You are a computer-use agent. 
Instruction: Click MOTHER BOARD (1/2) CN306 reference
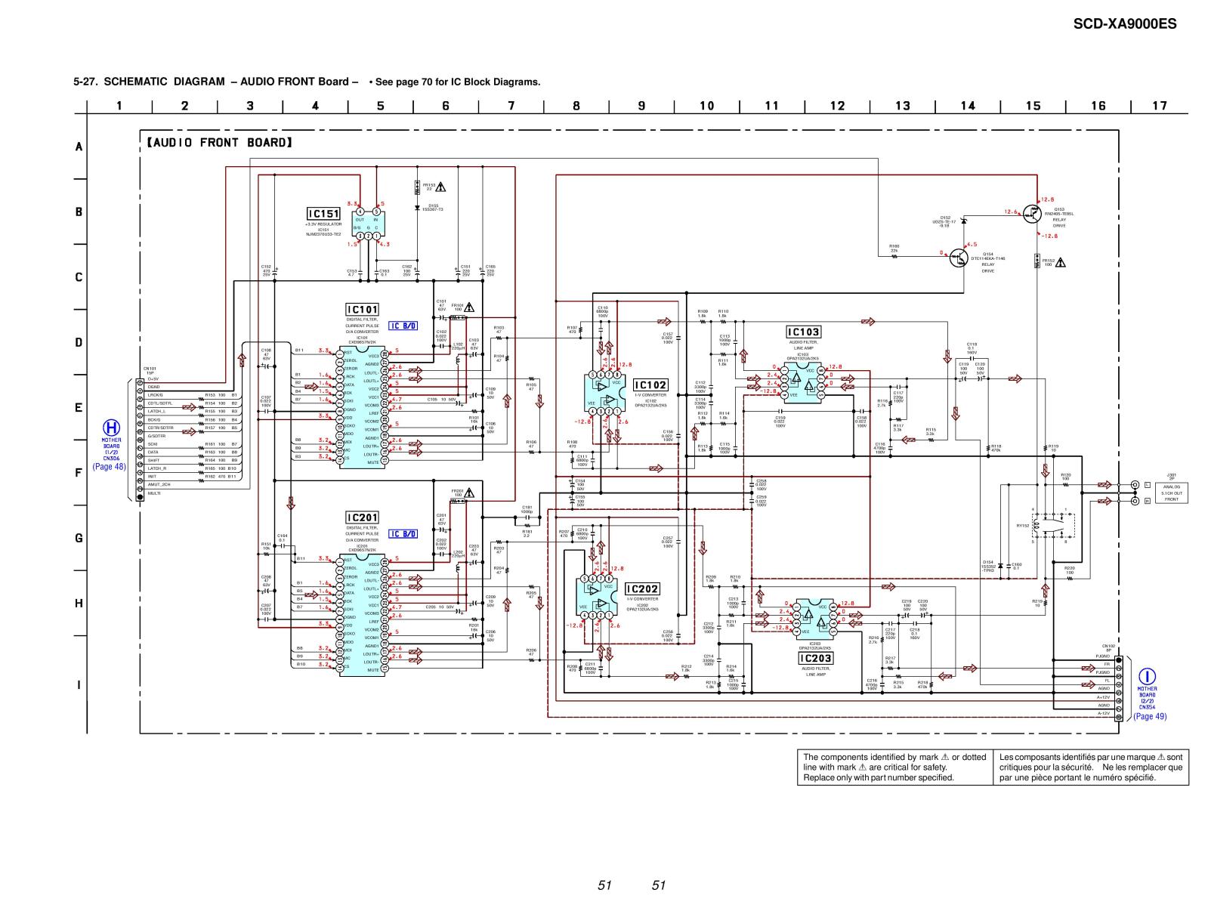click(112, 449)
